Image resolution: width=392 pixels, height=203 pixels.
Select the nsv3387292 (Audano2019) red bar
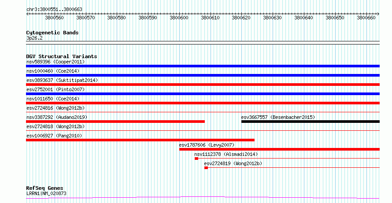115,122
